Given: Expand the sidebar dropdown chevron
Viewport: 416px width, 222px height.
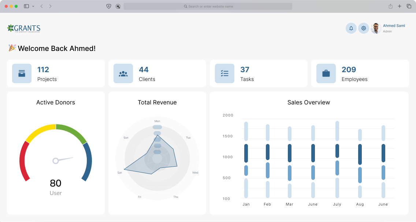Looking at the screenshot, I should [x=33, y=6].
